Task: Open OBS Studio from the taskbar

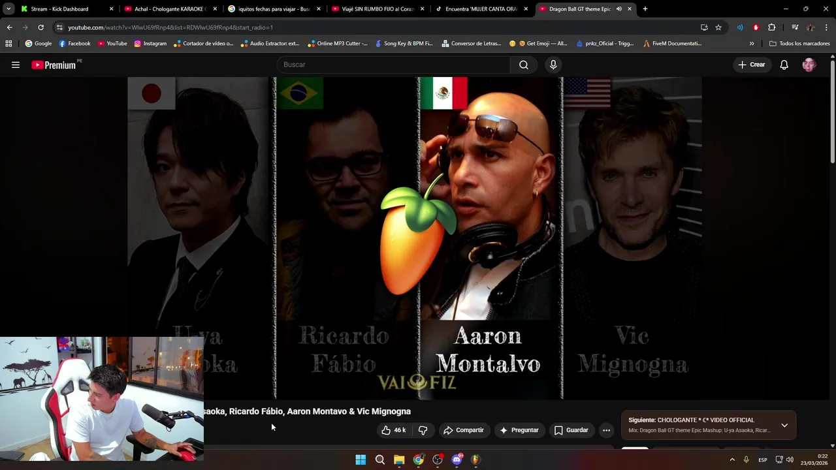Action: [x=438, y=460]
